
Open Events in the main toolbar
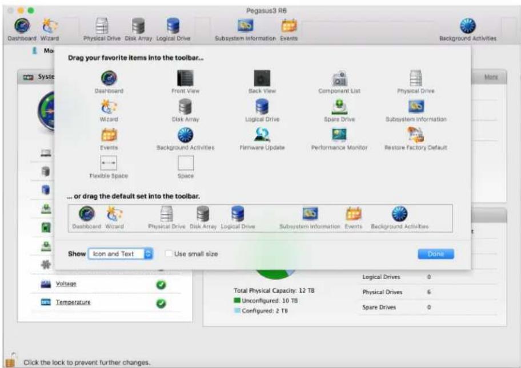288,30
